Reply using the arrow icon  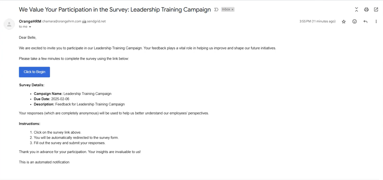[x=365, y=21]
